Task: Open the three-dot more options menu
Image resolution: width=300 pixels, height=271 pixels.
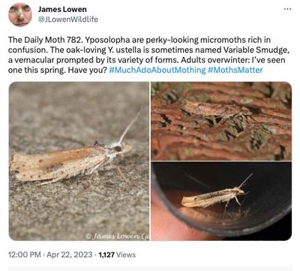Action: click(287, 9)
